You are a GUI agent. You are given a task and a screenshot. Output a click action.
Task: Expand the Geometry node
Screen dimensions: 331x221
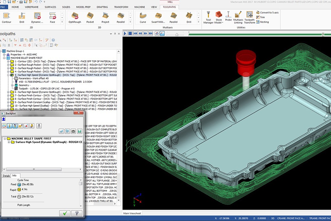[12, 85]
